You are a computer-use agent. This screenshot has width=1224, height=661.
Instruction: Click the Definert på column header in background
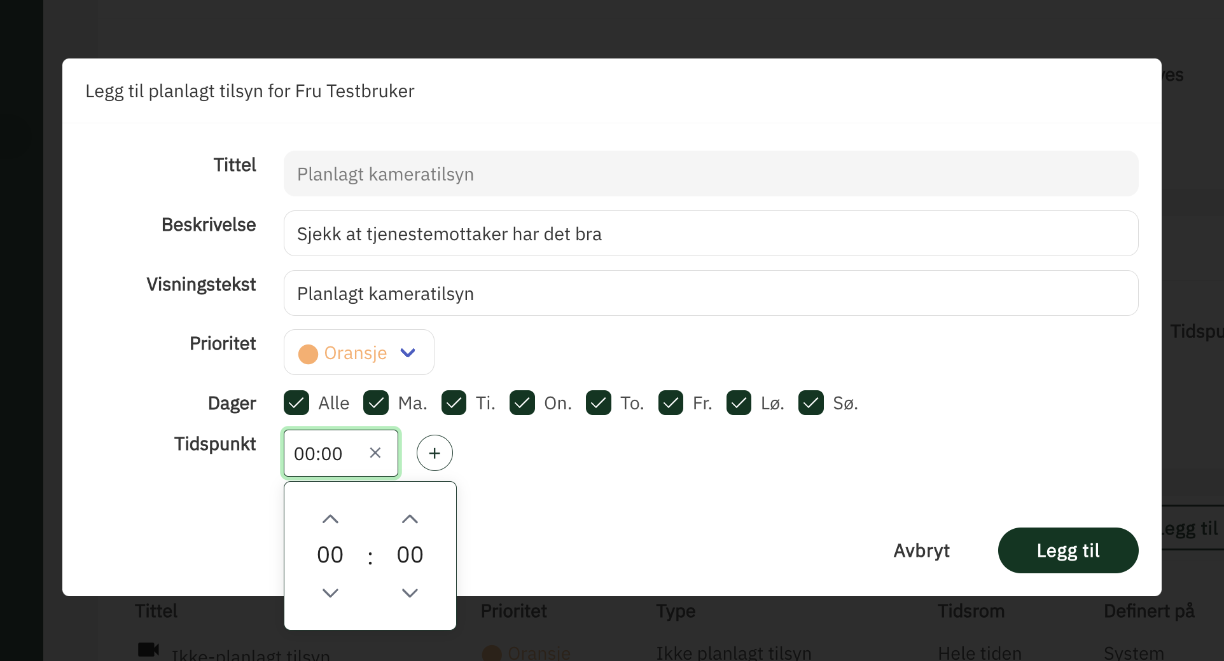tap(1149, 611)
